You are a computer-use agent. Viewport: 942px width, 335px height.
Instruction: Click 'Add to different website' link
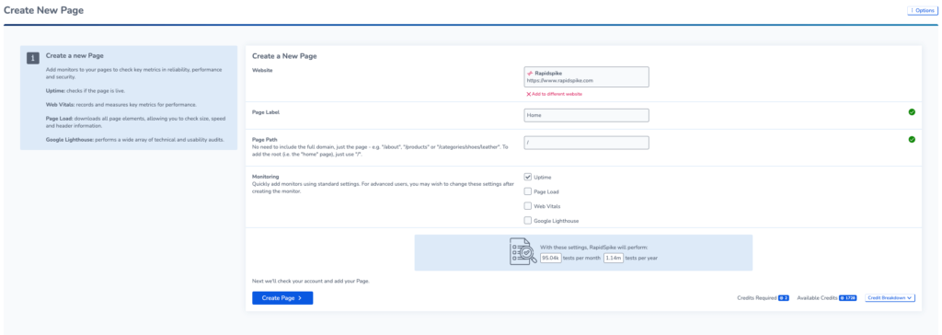click(554, 94)
